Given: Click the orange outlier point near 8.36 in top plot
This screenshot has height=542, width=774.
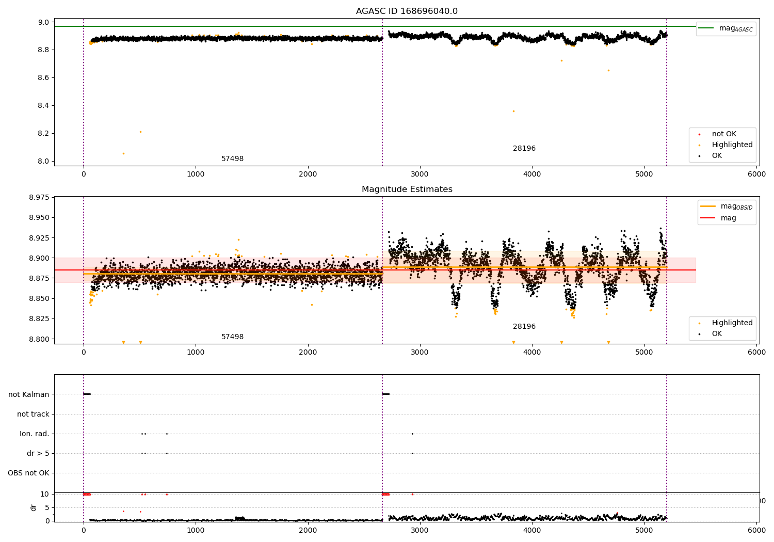Looking at the screenshot, I should tap(513, 111).
